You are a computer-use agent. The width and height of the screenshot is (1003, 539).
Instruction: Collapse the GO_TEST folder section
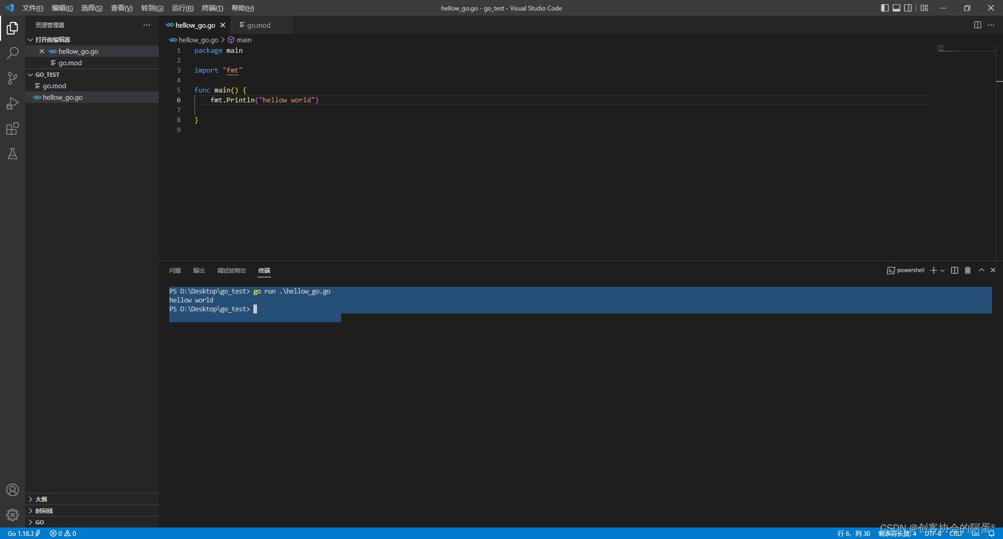coord(92,75)
